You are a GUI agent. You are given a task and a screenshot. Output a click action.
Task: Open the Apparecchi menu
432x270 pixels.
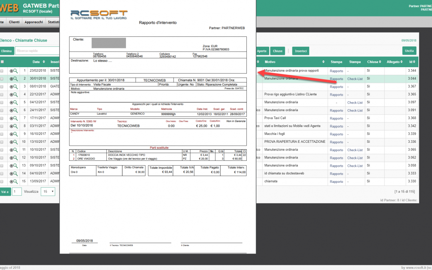click(x=34, y=22)
